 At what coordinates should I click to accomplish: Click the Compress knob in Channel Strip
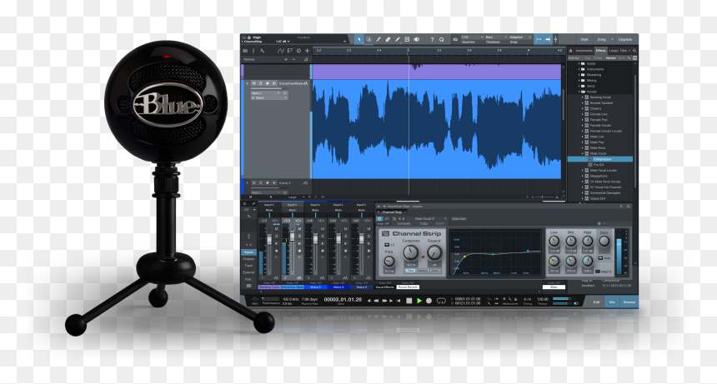pos(411,252)
